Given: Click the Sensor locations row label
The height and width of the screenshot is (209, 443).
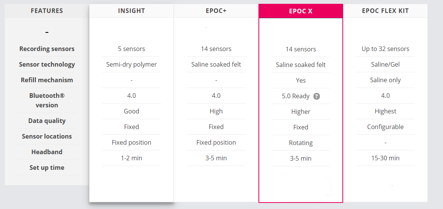Looking at the screenshot, I should (47, 136).
